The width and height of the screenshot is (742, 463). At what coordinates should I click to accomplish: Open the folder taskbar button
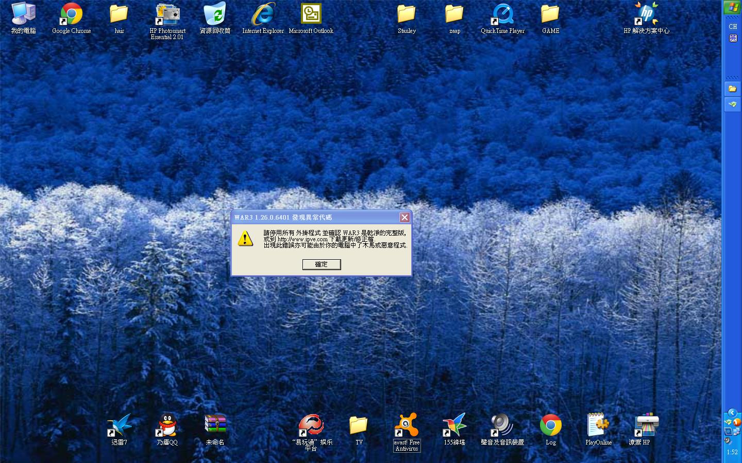pos(732,89)
